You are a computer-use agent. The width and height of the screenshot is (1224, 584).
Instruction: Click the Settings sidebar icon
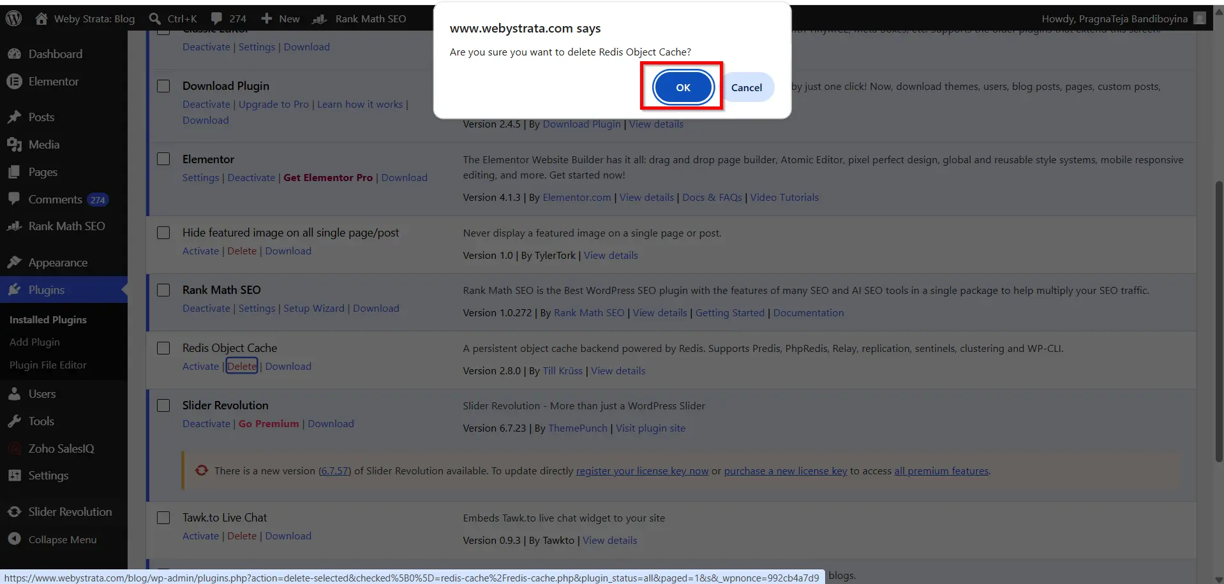tap(15, 476)
